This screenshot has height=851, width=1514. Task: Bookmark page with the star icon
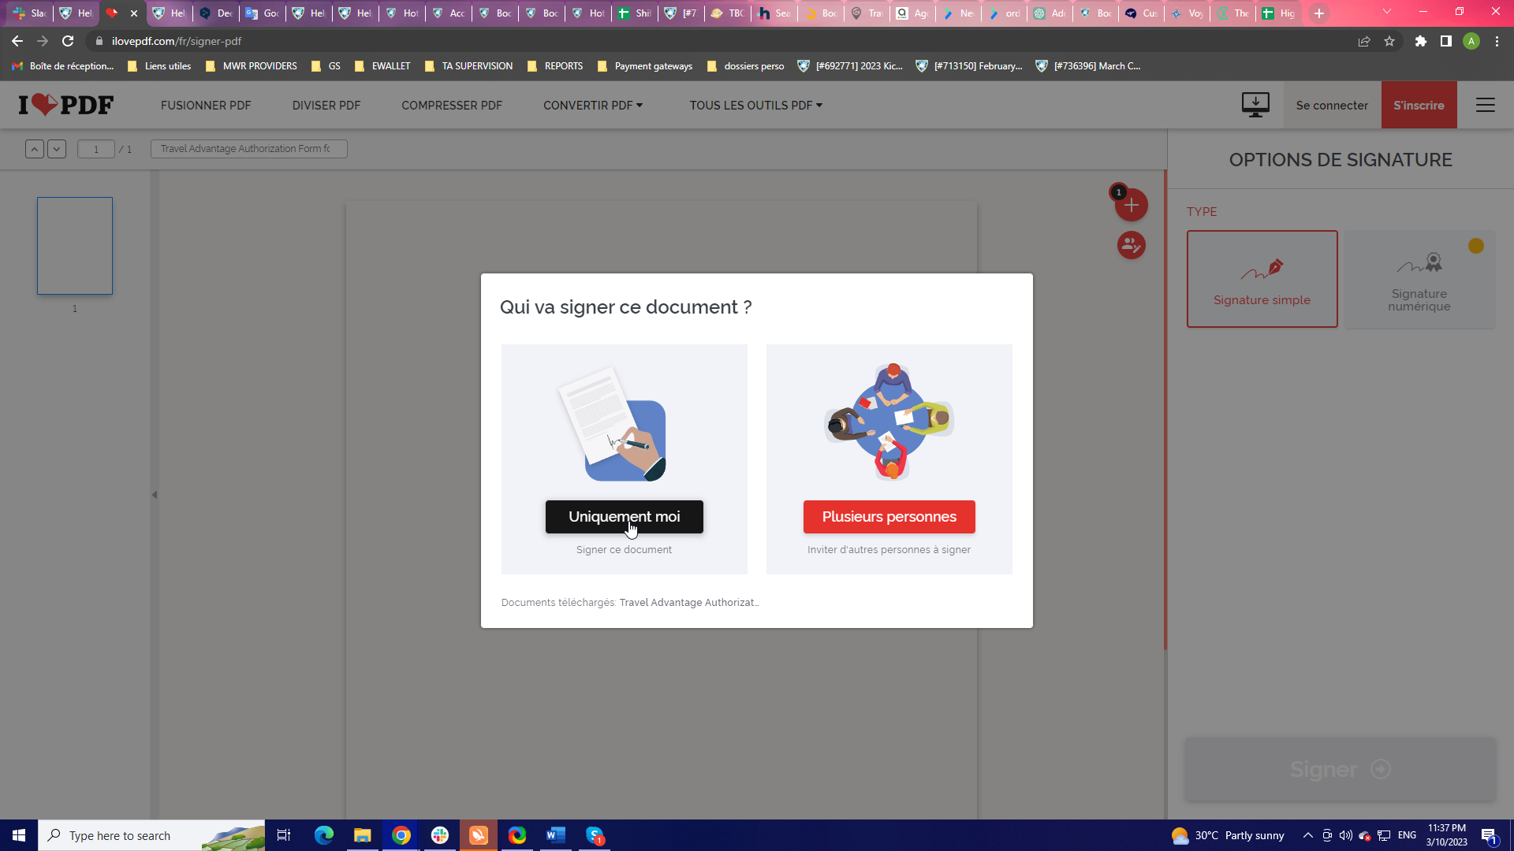(x=1389, y=41)
